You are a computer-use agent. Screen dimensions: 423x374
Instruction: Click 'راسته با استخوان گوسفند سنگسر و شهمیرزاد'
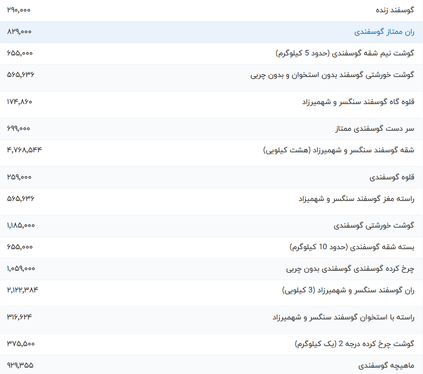click(x=343, y=317)
